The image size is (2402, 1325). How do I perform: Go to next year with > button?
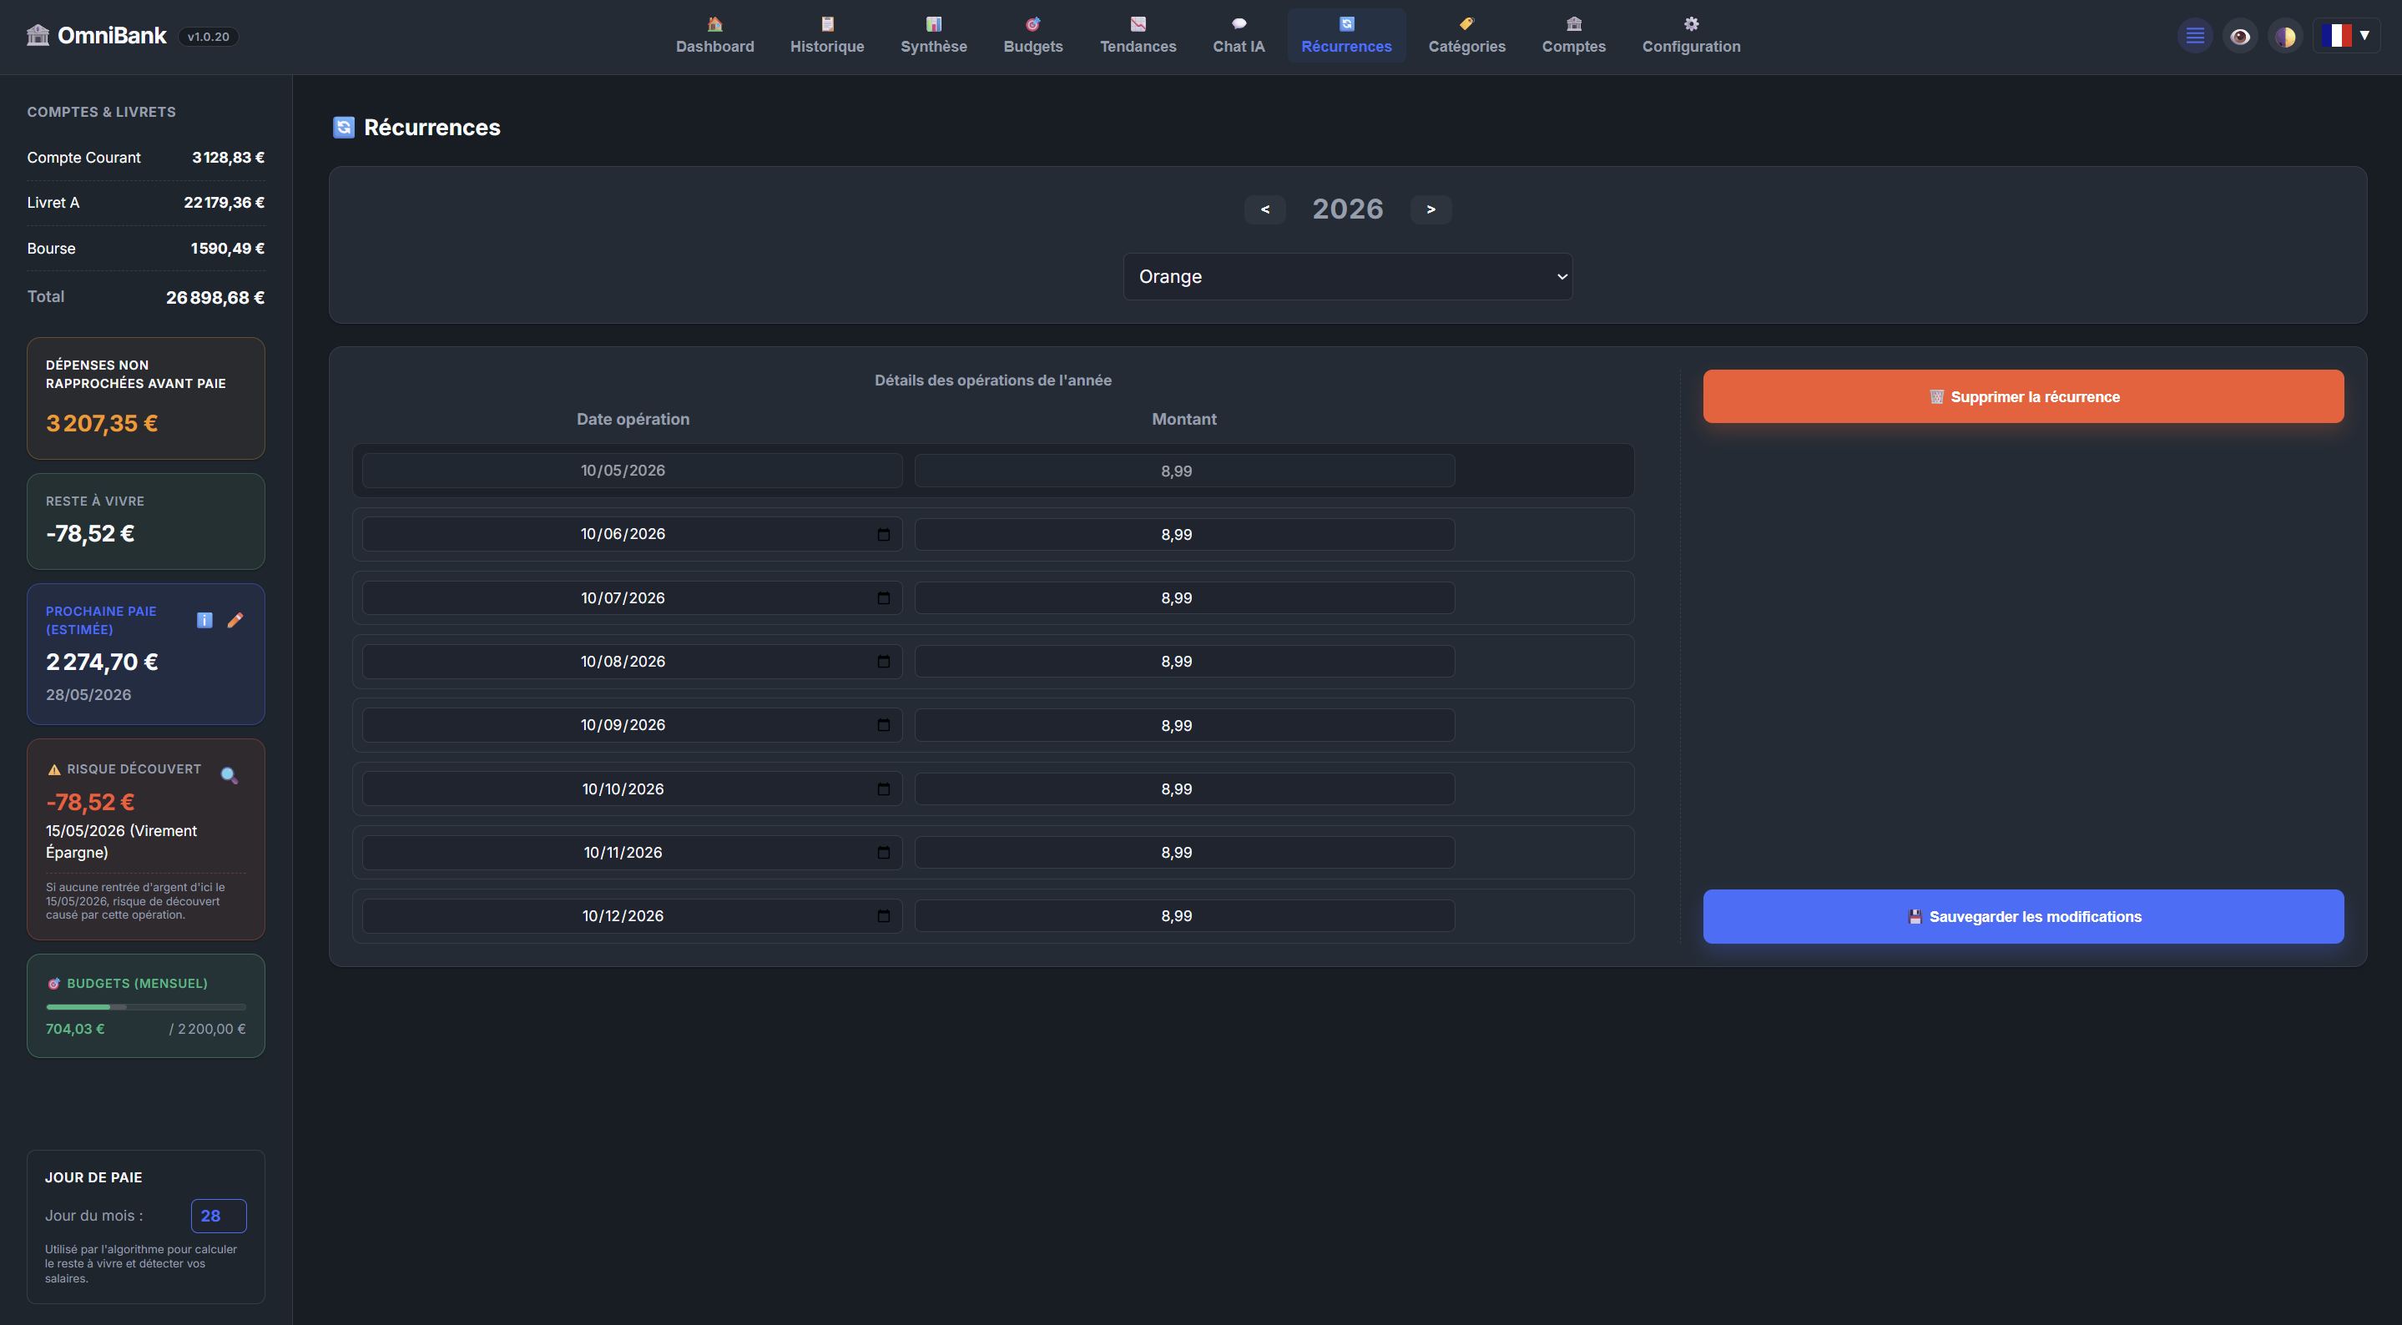(x=1431, y=209)
